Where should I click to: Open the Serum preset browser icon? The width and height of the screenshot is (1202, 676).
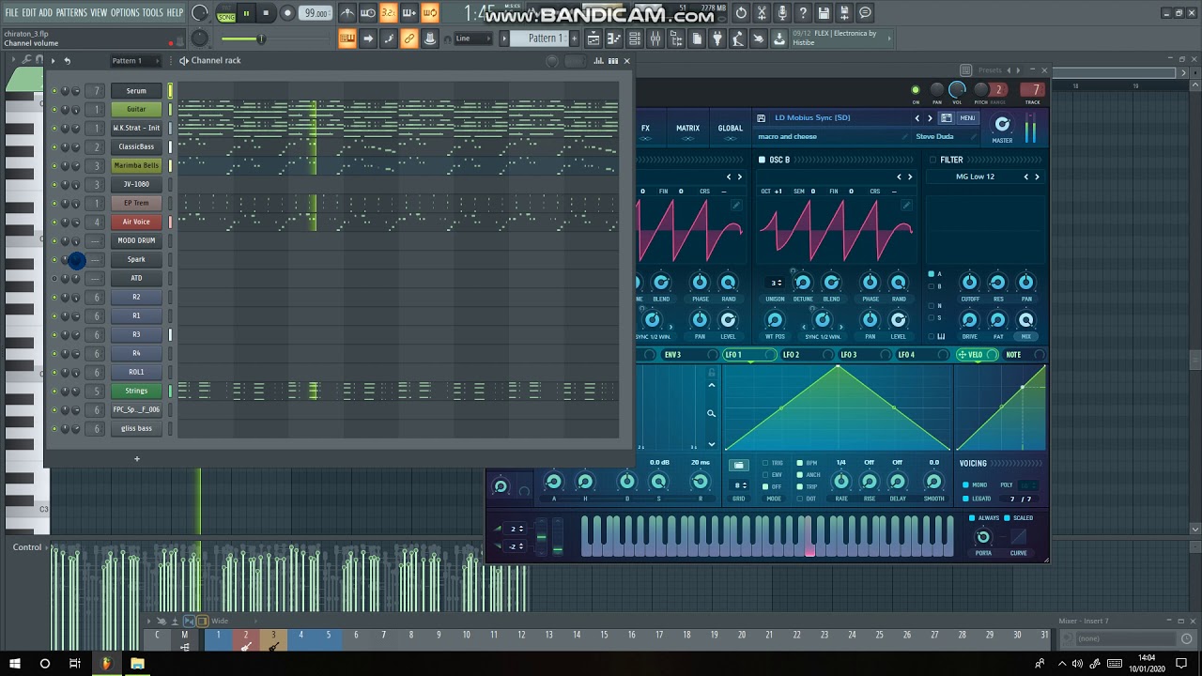(947, 118)
